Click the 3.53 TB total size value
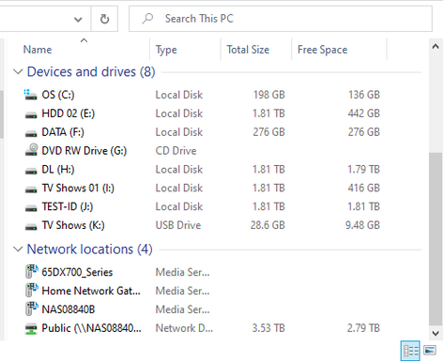Viewport: 444px width, 362px height. click(x=268, y=328)
